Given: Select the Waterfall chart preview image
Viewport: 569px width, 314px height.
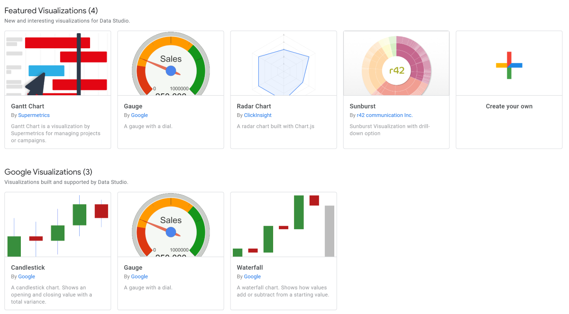Looking at the screenshot, I should point(283,224).
